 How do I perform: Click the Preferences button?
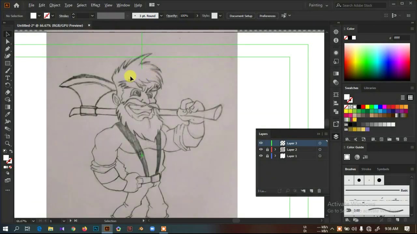coord(267,16)
